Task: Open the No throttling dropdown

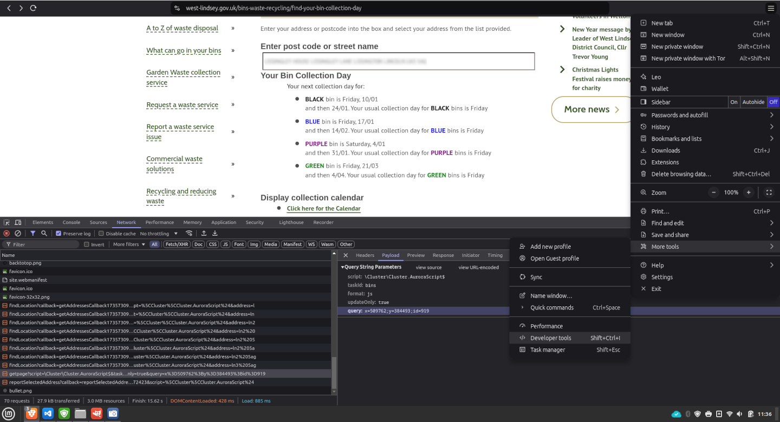Action: [159, 234]
